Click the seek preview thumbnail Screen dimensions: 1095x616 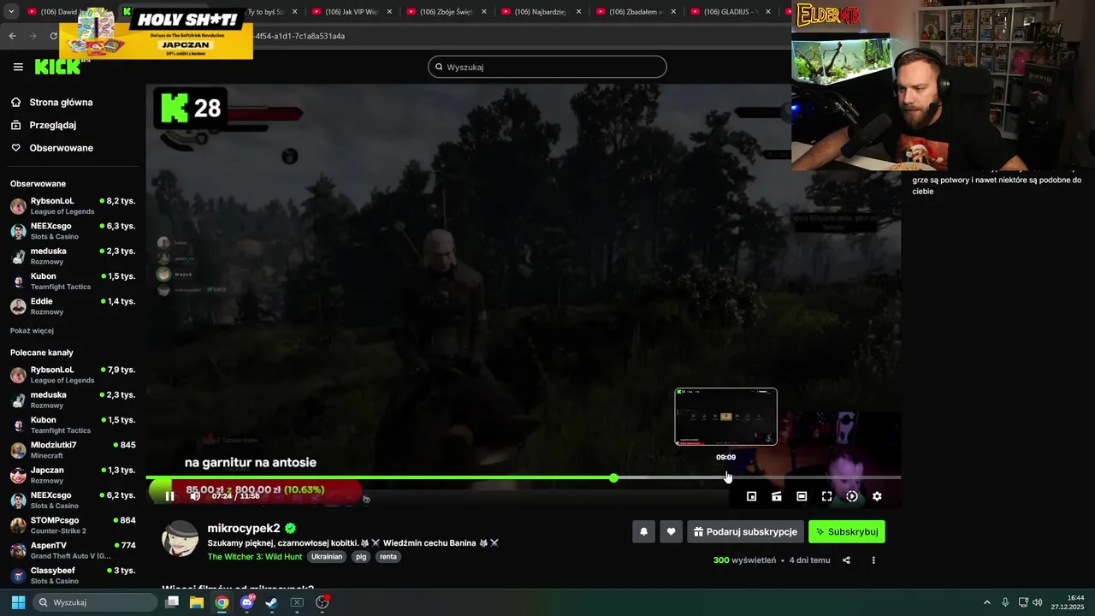(725, 417)
